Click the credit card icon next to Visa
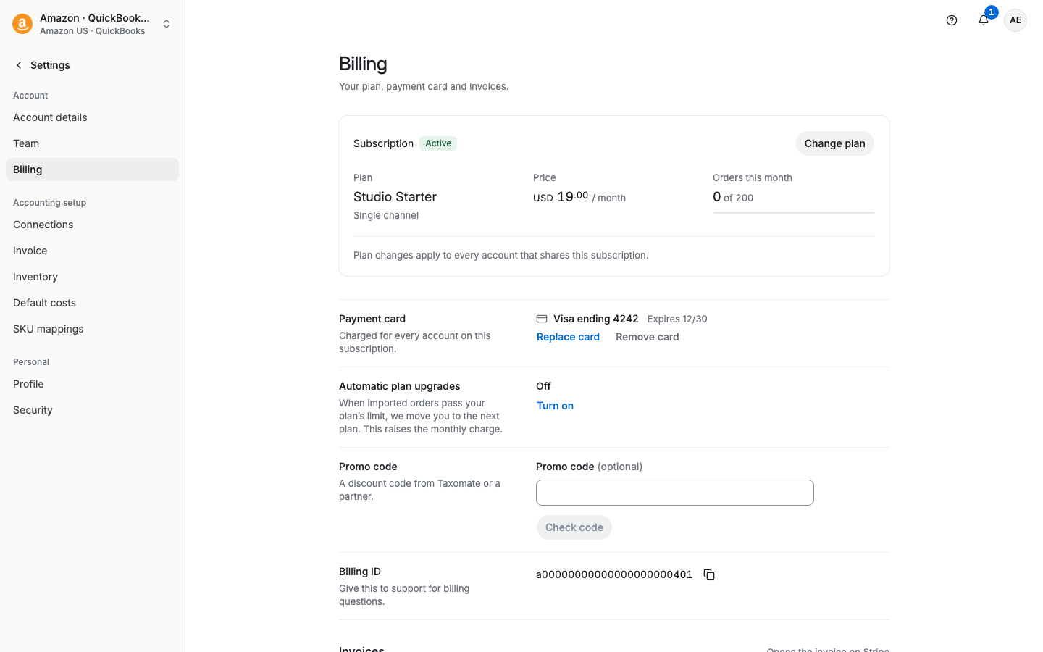Viewport: 1043px width, 652px height. [542, 319]
